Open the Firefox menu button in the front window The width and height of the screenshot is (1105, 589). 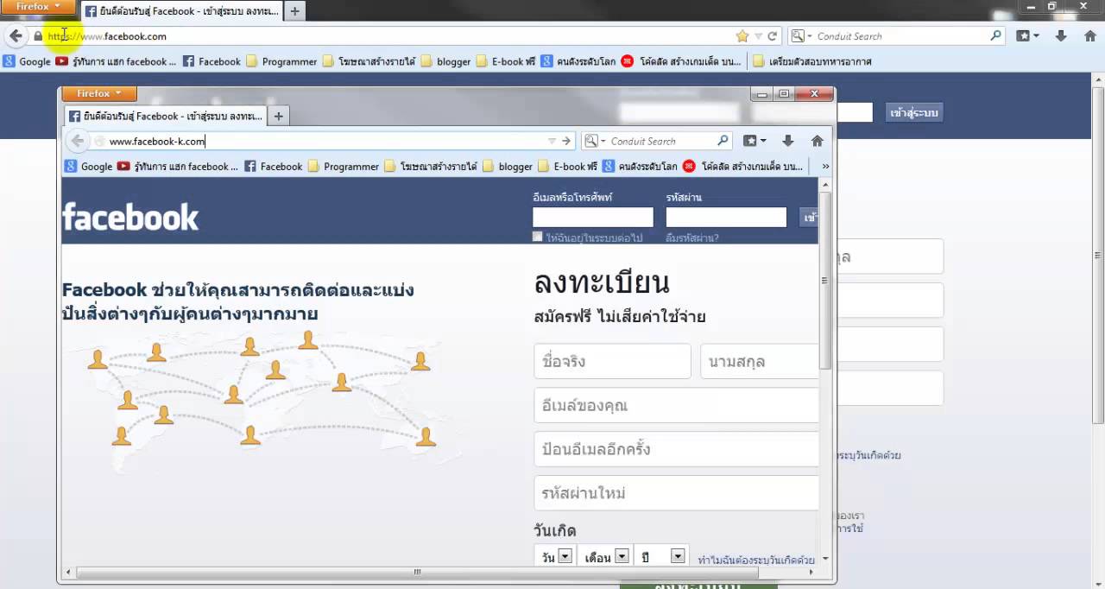pyautogui.click(x=99, y=93)
